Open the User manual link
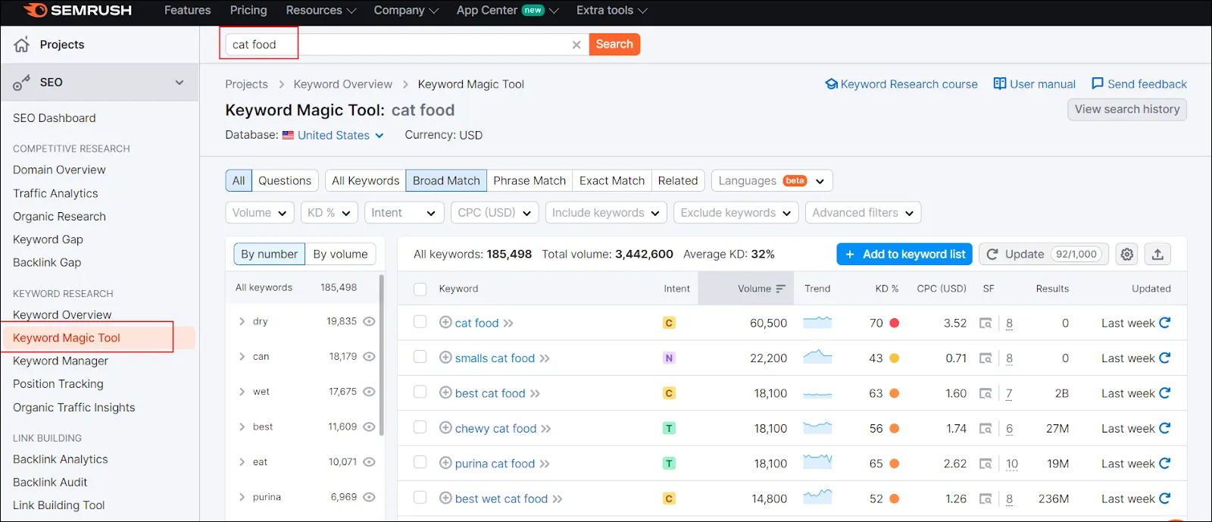1212x522 pixels. point(1035,84)
